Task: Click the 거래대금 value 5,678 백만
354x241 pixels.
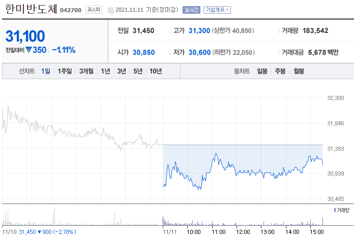Action: point(323,52)
